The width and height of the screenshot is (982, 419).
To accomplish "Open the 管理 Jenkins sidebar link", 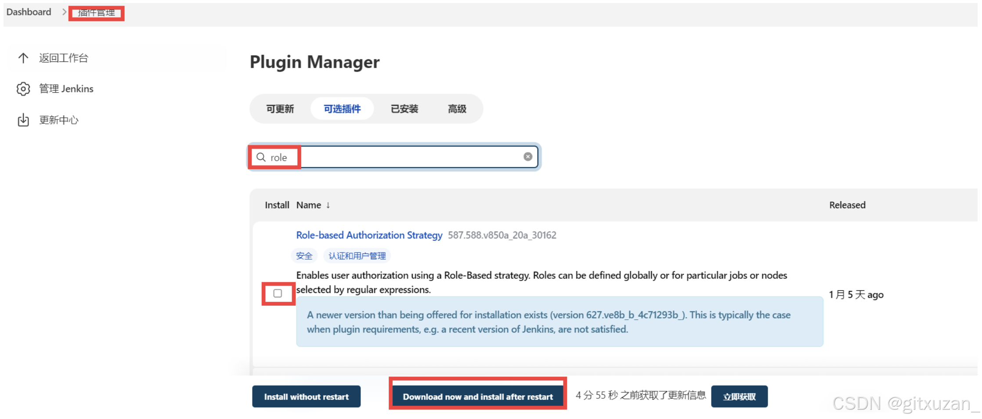I will click(x=66, y=89).
